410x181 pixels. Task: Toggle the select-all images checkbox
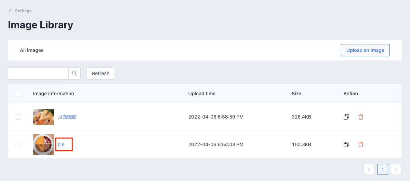(18, 94)
